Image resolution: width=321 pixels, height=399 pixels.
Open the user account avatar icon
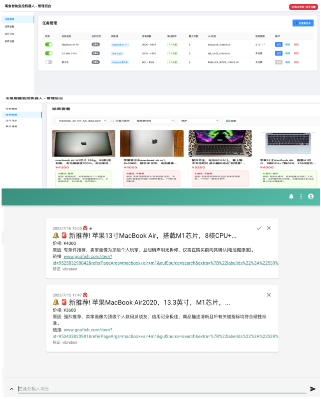coord(311,197)
